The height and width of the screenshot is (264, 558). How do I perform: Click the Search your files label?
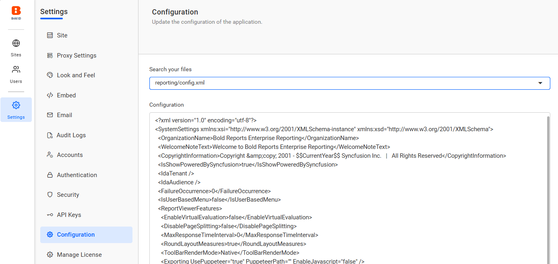[171, 69]
